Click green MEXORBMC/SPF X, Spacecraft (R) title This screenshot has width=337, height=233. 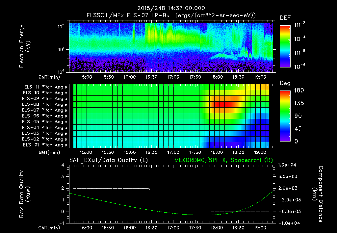pos(223,160)
